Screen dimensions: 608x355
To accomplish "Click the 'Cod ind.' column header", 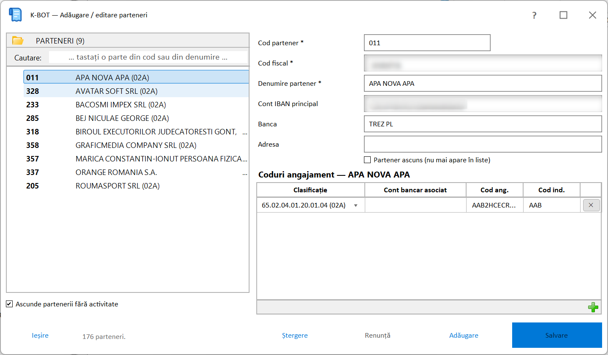I will pos(552,190).
